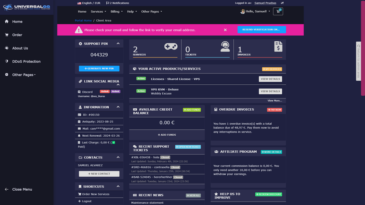This screenshot has height=205, width=365.
Task: Select the Home icon in the left sidebar
Action: [6, 22]
